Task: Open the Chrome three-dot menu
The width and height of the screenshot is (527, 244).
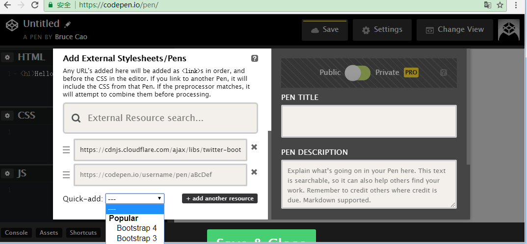Action: tap(516, 5)
